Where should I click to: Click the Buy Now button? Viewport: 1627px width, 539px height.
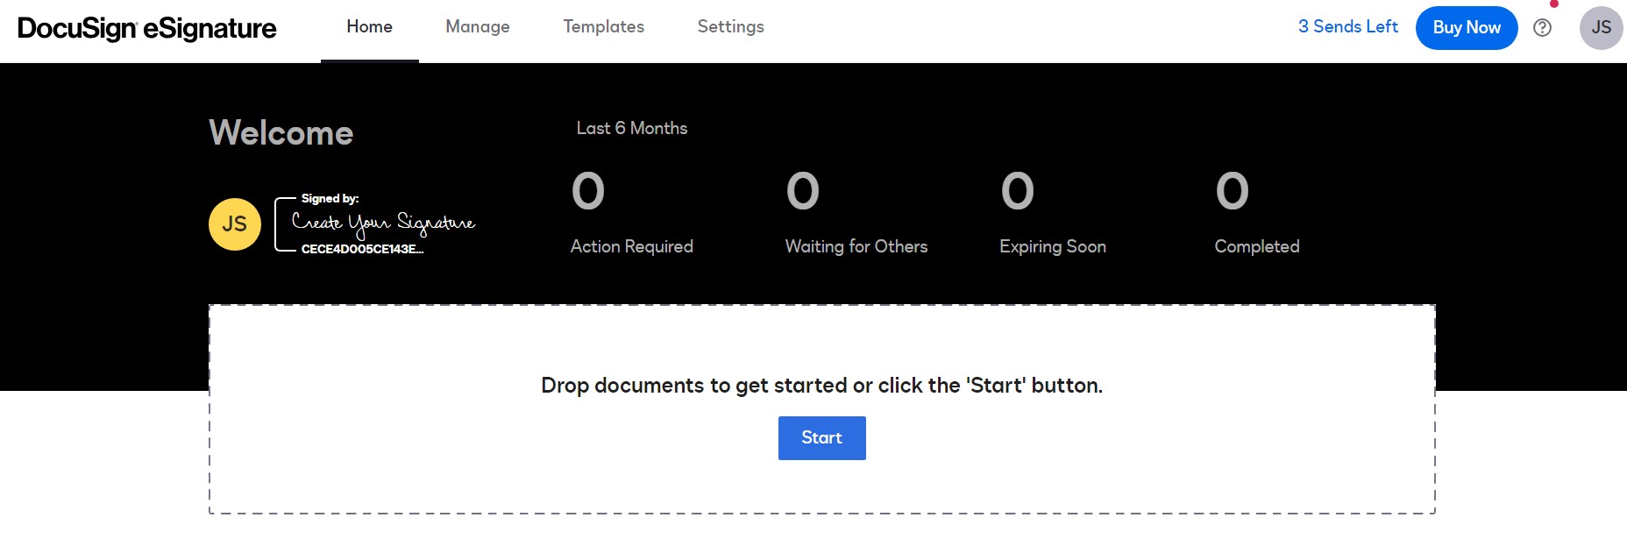tap(1467, 27)
